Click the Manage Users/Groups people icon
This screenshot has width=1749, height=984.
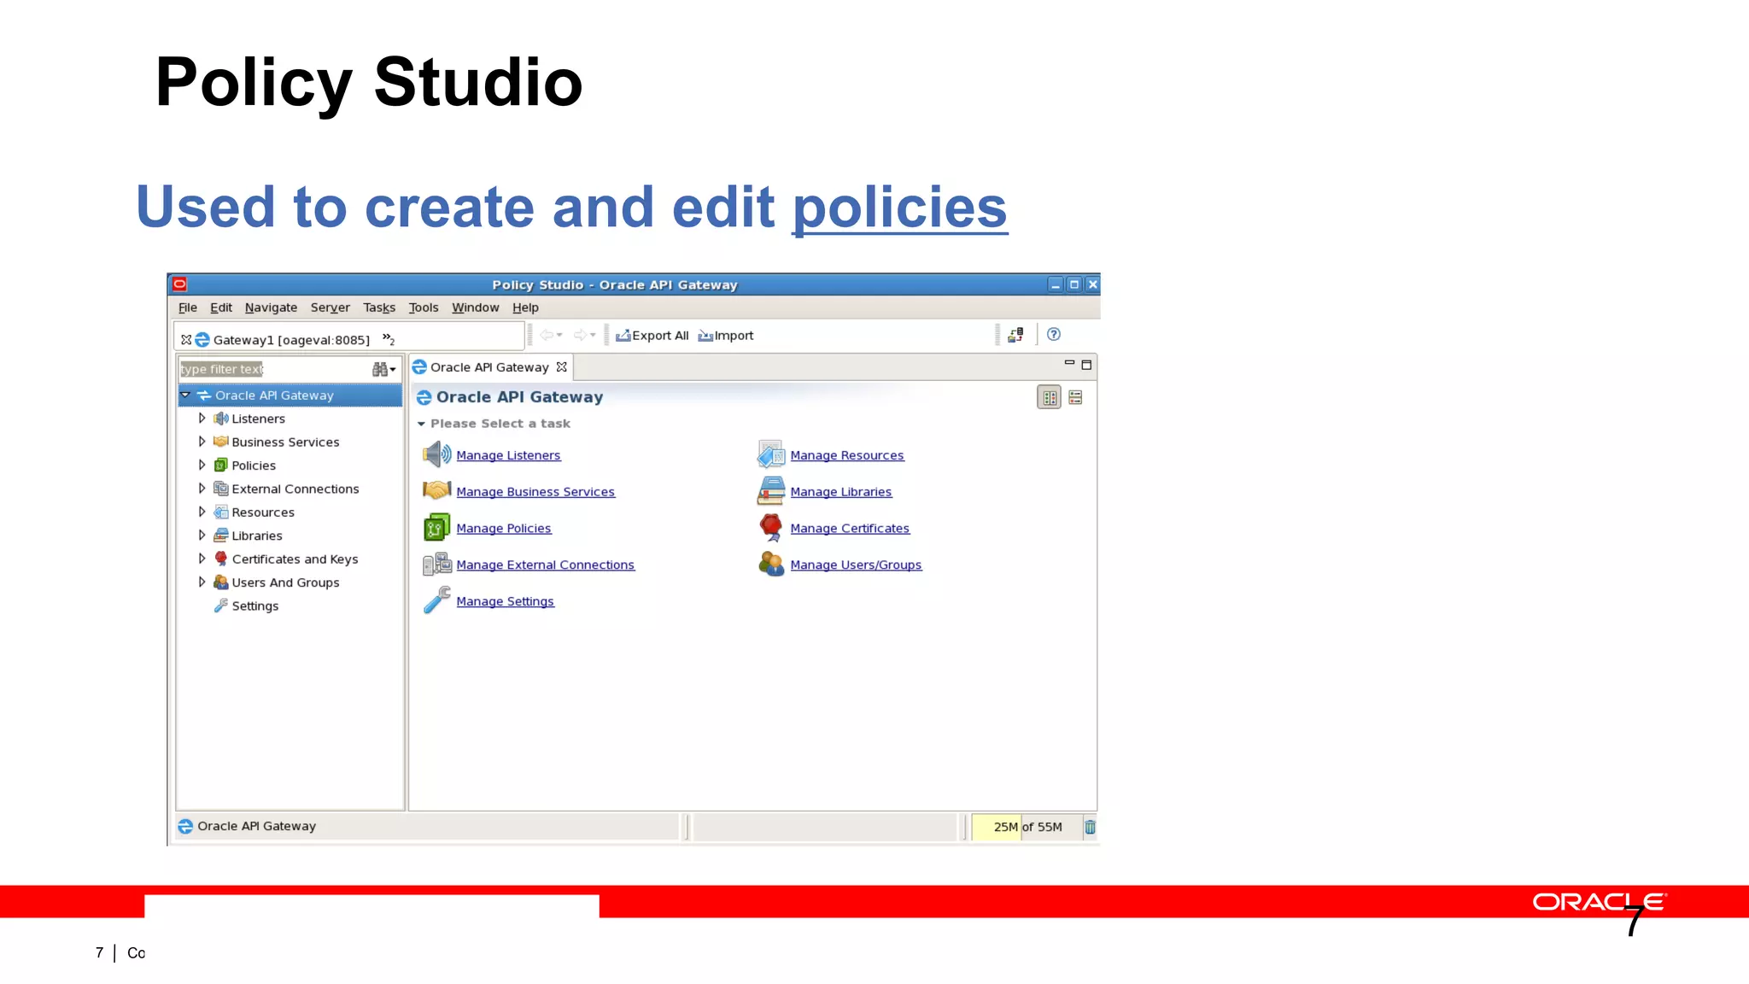[x=770, y=564]
